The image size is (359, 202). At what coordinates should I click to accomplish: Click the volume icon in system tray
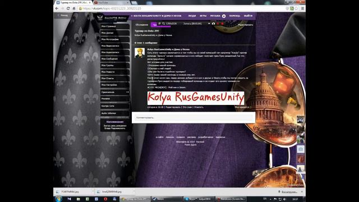pos(284,199)
